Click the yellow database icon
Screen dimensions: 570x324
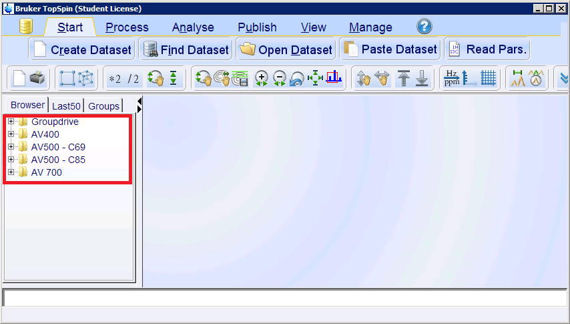pyautogui.click(x=26, y=27)
